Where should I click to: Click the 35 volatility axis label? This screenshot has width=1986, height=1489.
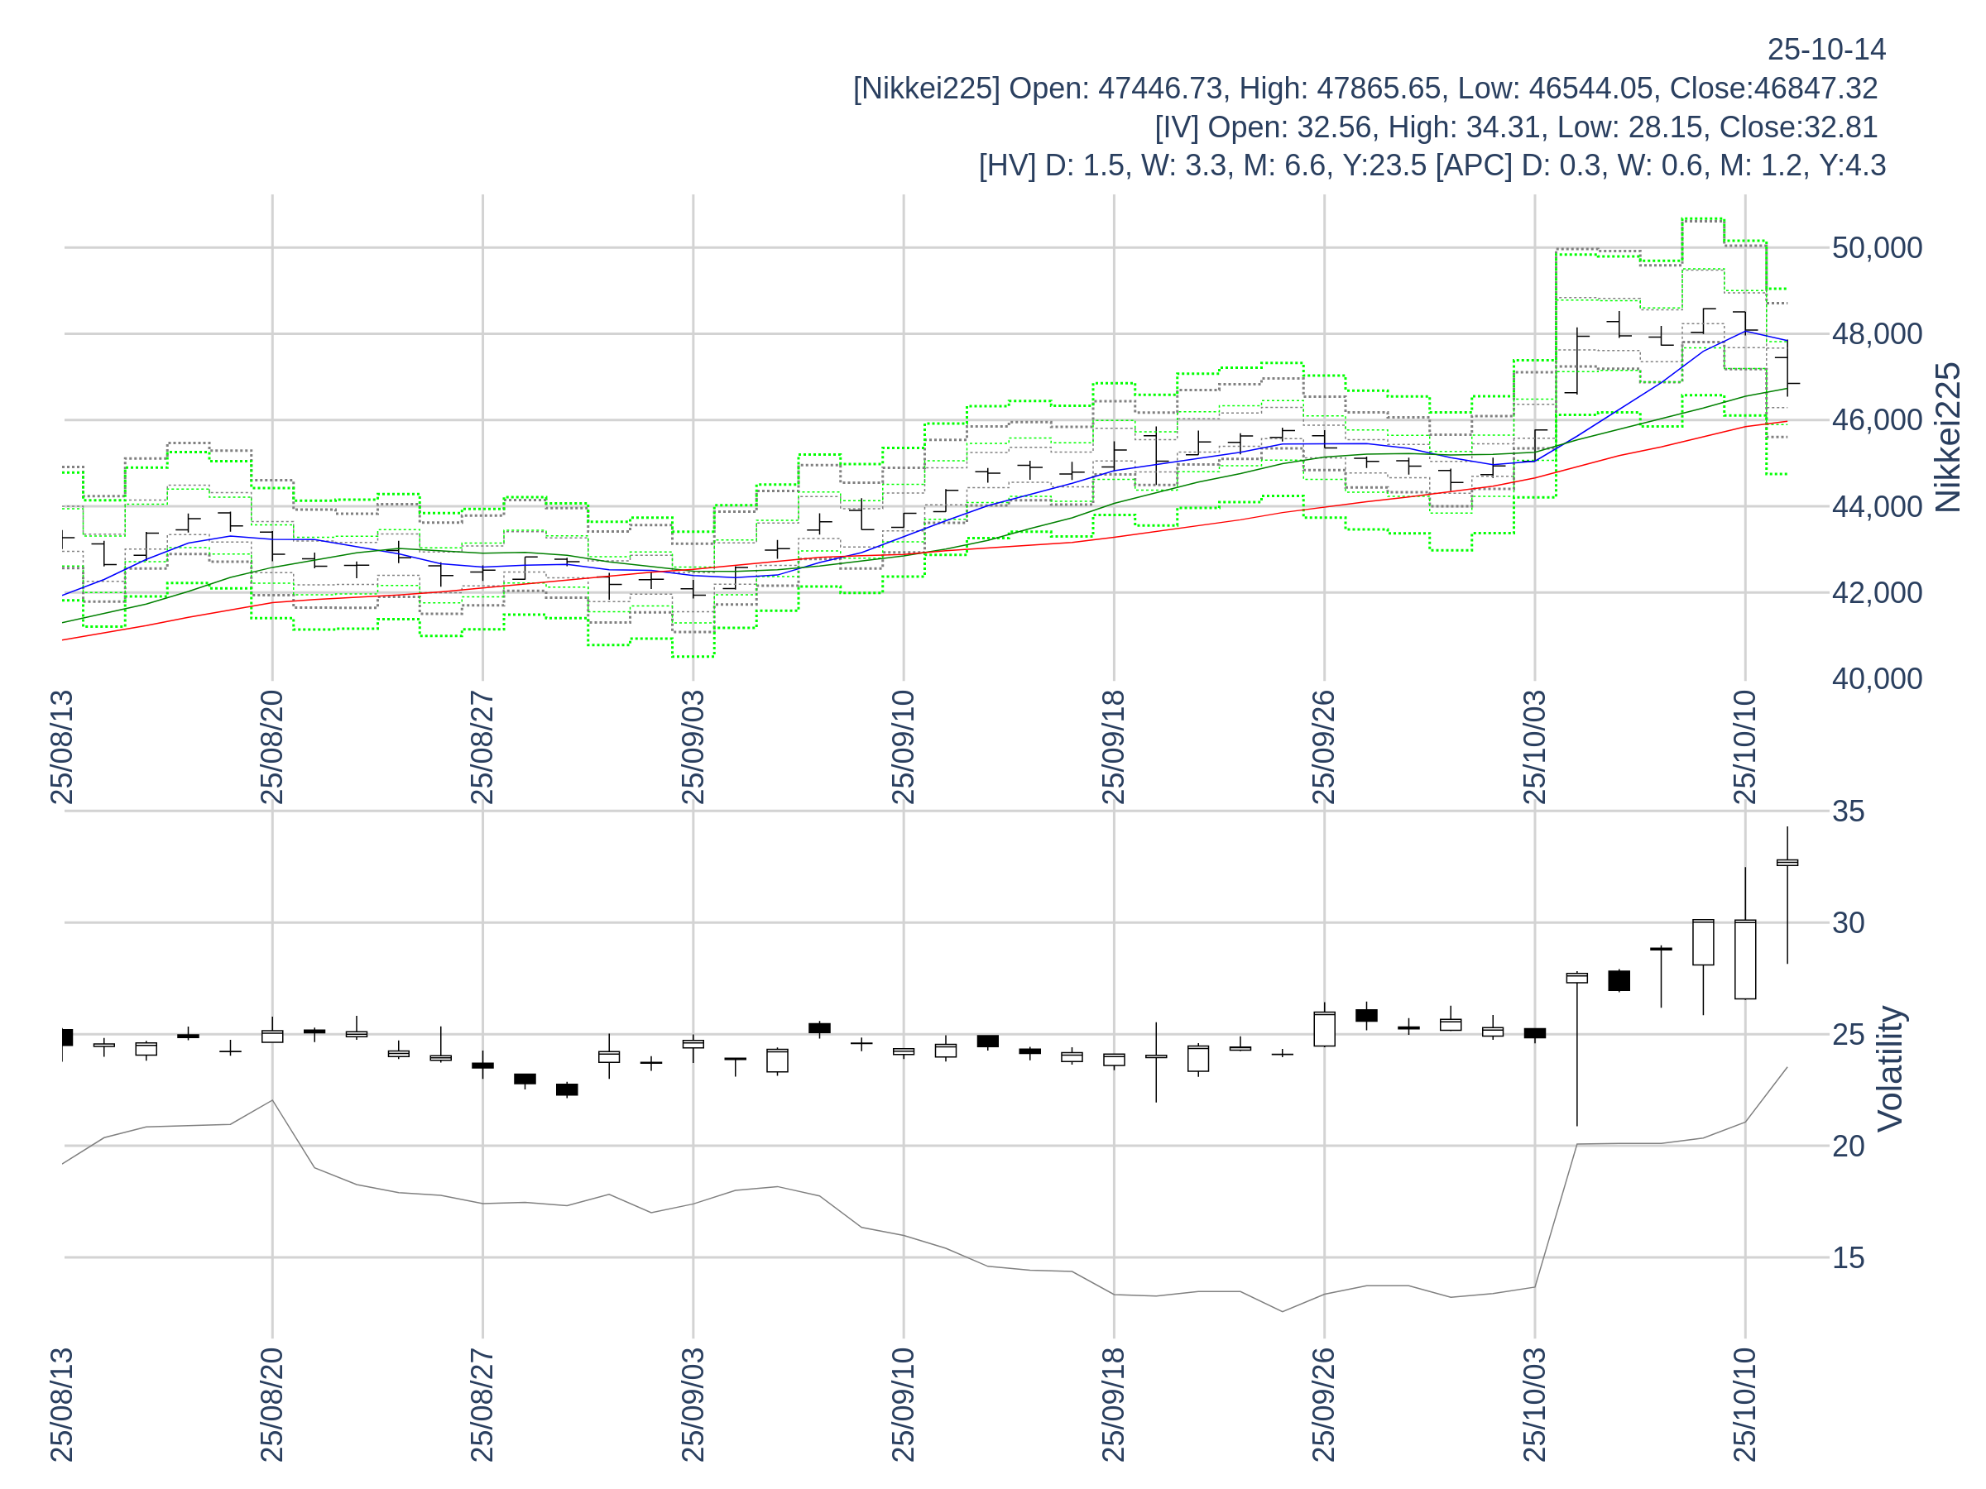tap(1848, 812)
